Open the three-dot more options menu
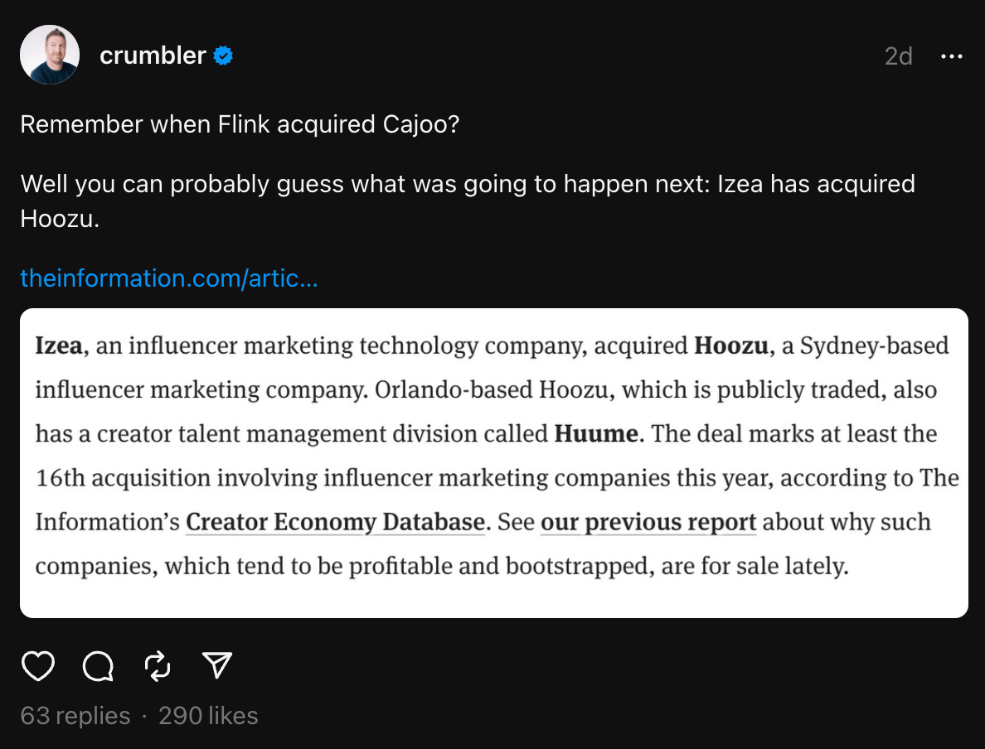 (950, 56)
